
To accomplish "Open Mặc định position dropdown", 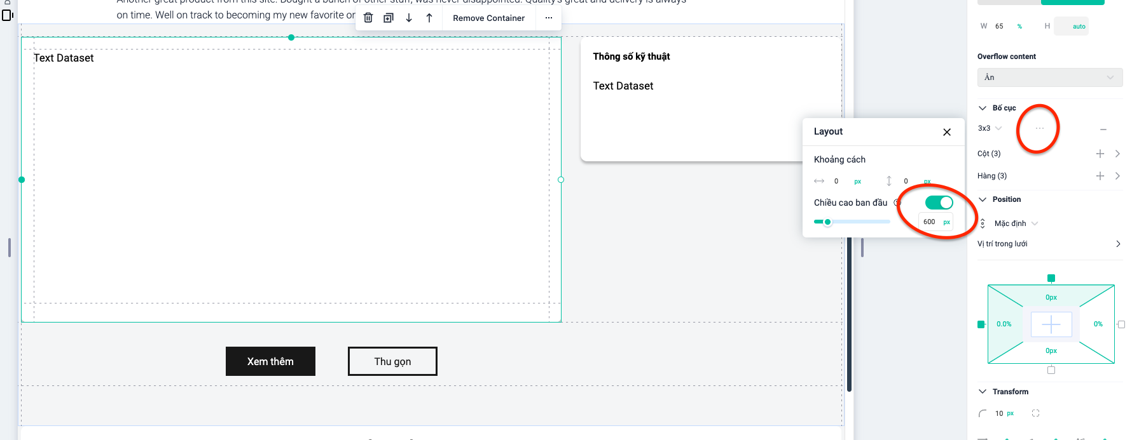I will pos(1016,223).
